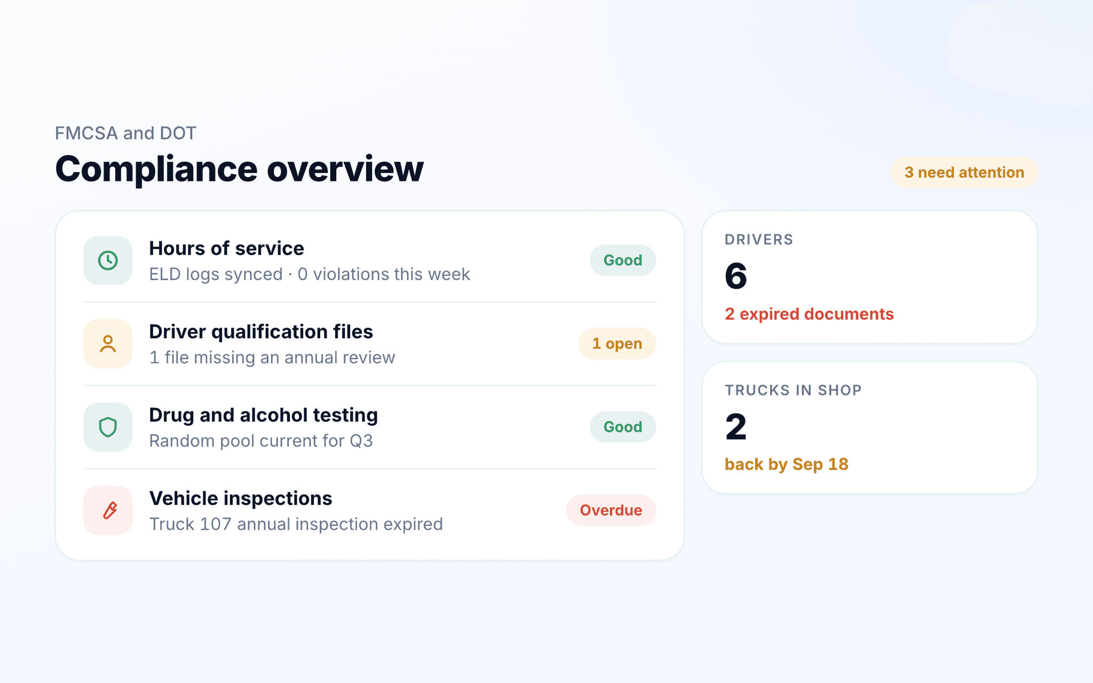Select the 'Hours of service' title
1093x683 pixels.
(x=226, y=248)
